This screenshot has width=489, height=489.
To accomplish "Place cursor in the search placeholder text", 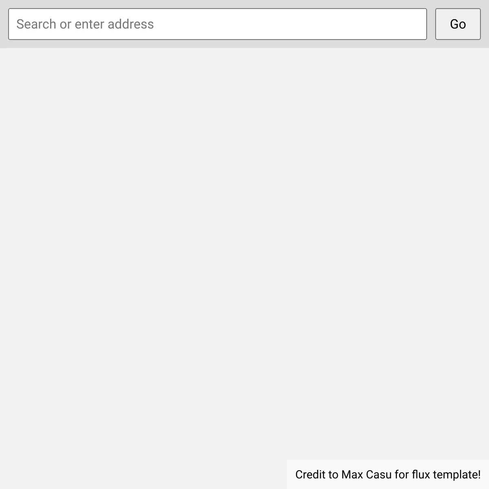I will point(85,24).
